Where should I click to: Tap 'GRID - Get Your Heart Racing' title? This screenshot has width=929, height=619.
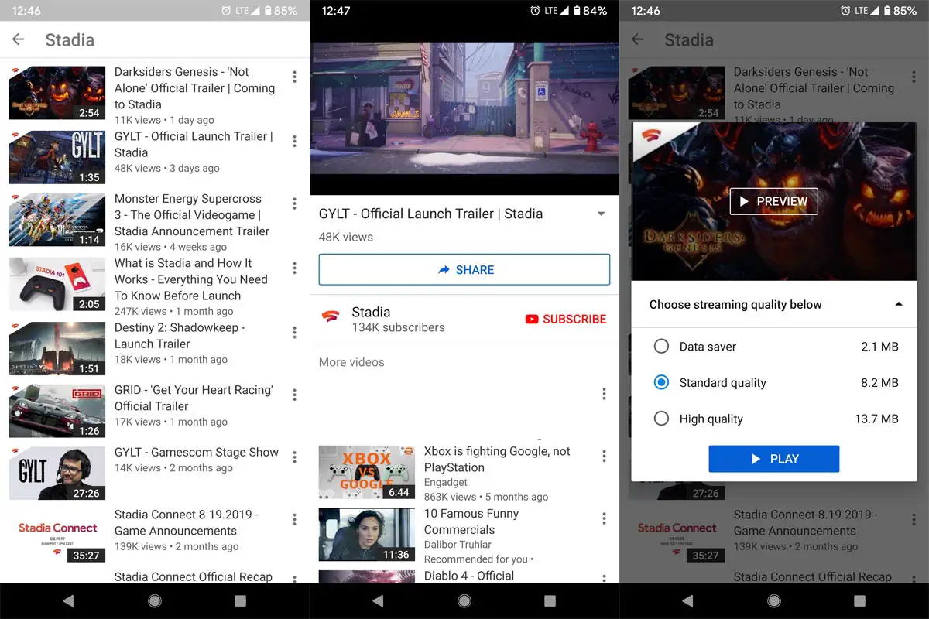coord(194,398)
